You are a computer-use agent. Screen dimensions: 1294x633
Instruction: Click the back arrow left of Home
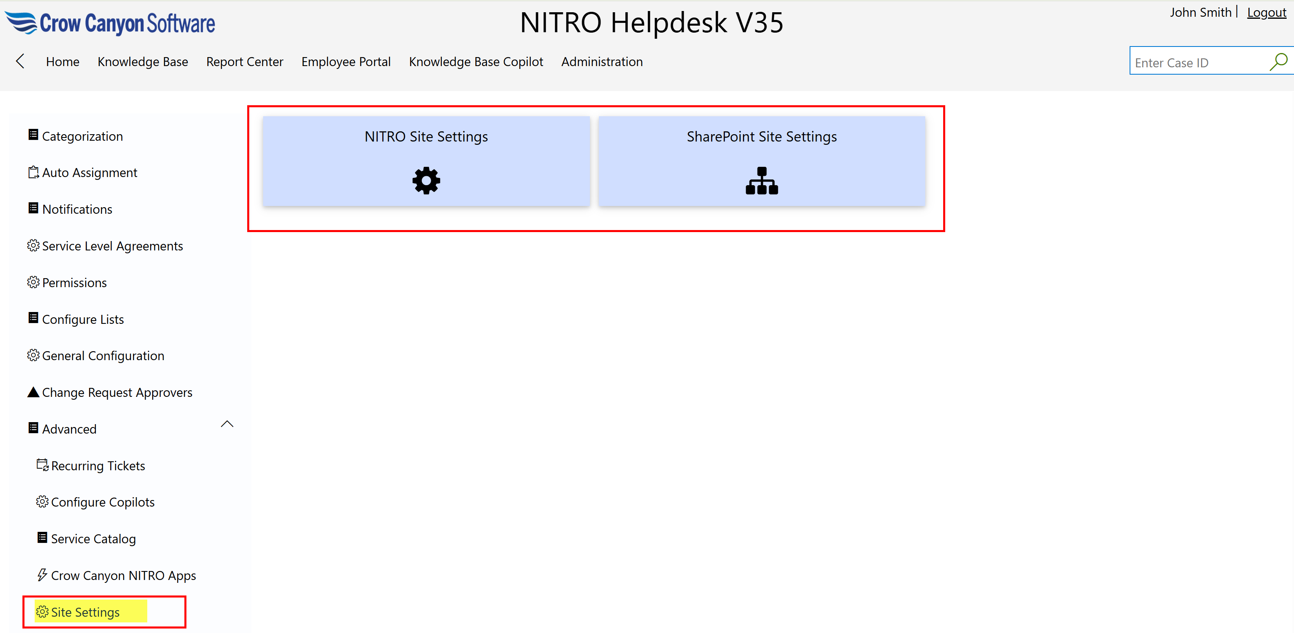(x=20, y=61)
